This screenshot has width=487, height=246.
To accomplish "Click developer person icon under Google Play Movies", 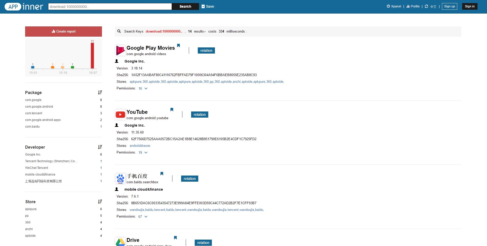I will [x=117, y=61].
